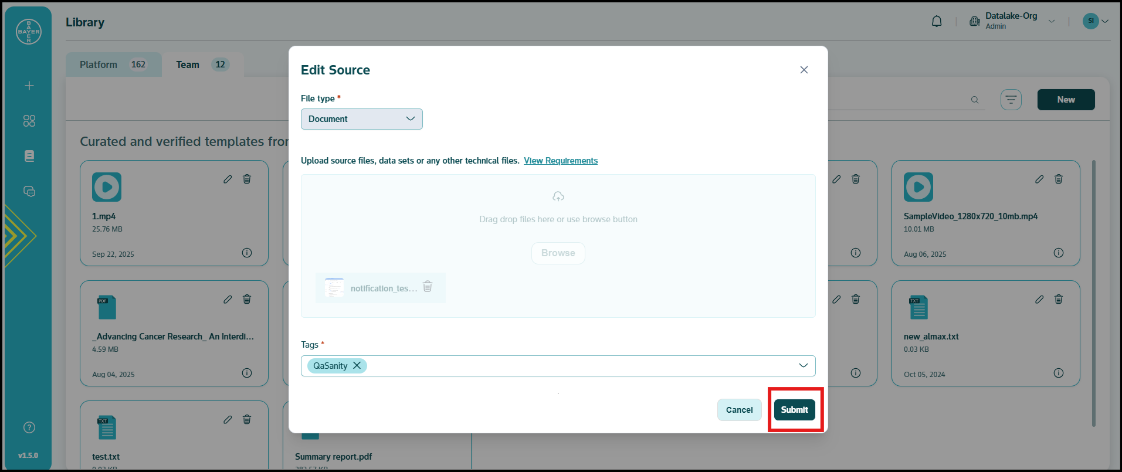Click the Submit button
This screenshot has width=1122, height=472.
(x=795, y=410)
